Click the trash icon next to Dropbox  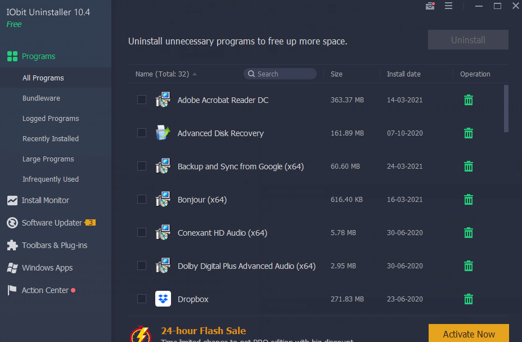(468, 299)
